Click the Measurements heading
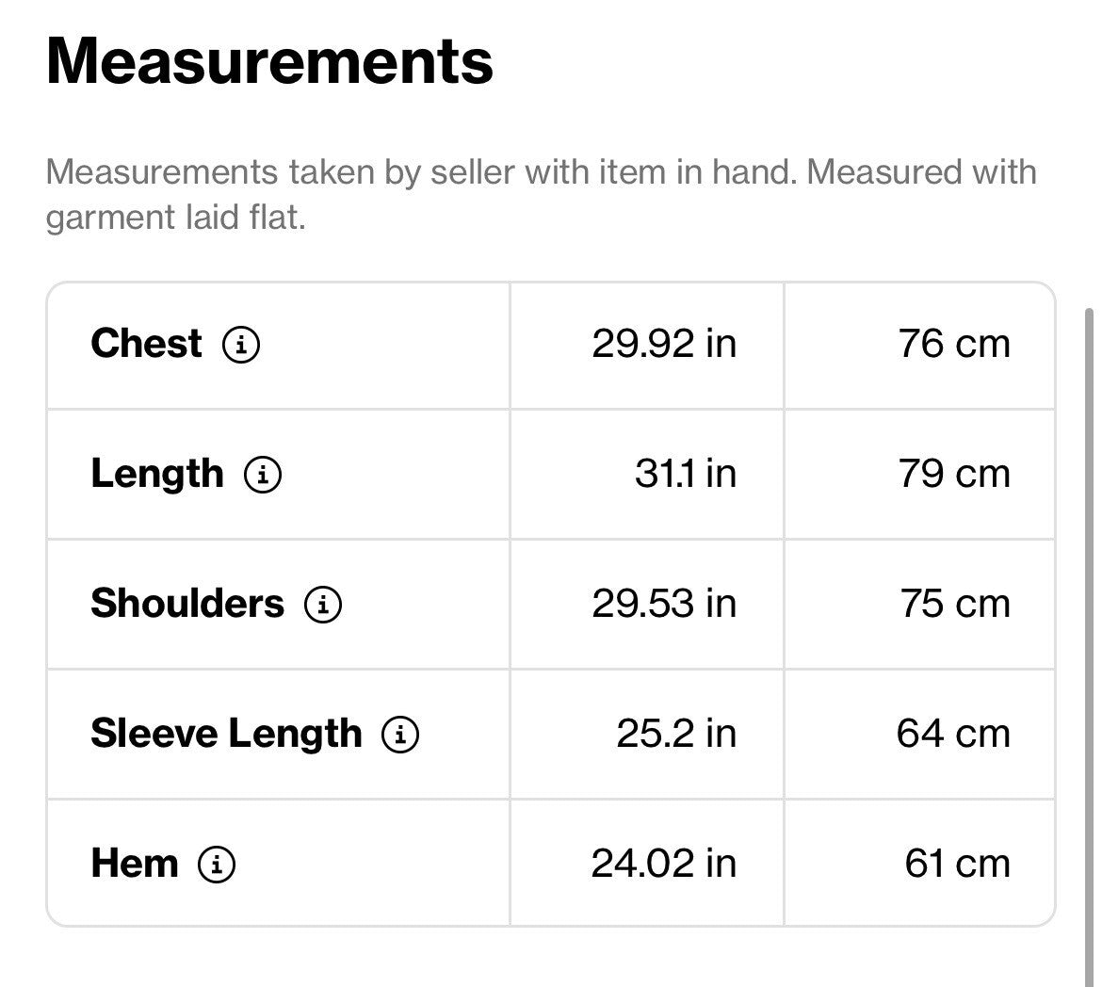This screenshot has height=987, width=1102. coord(270,61)
